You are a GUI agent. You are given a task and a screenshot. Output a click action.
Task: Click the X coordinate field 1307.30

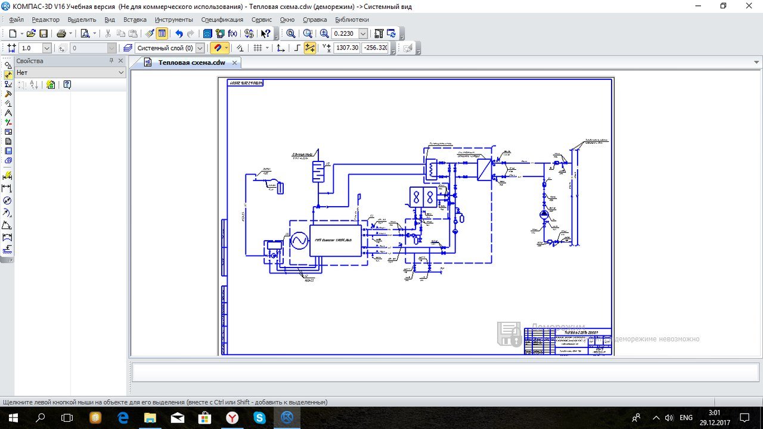(346, 48)
